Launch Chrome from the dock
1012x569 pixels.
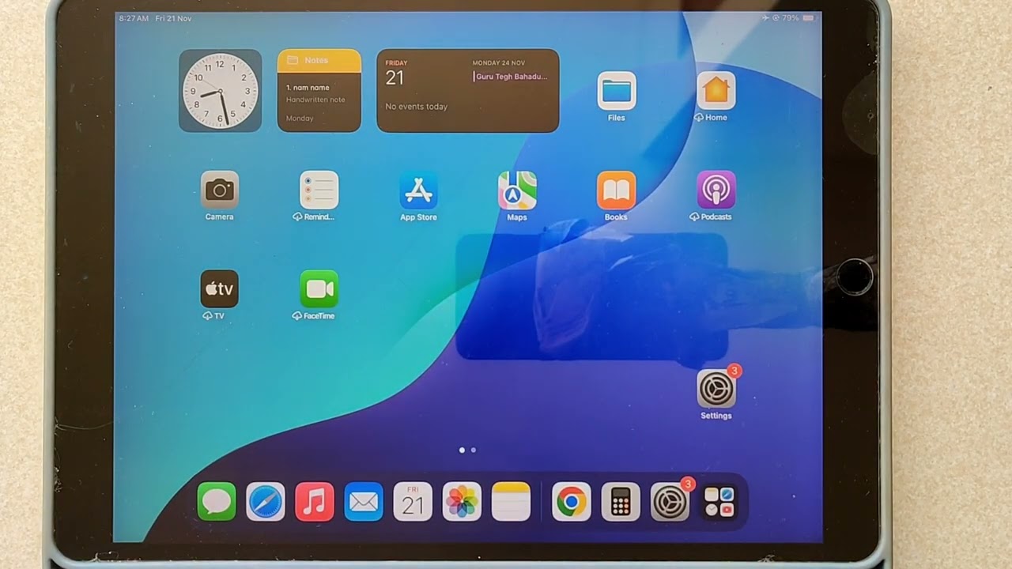click(x=571, y=502)
